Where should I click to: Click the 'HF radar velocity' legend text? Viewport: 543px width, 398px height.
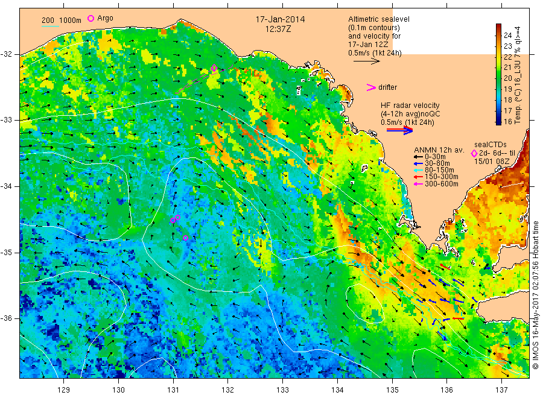[410, 105]
